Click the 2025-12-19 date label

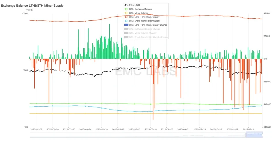click(x=249, y=130)
